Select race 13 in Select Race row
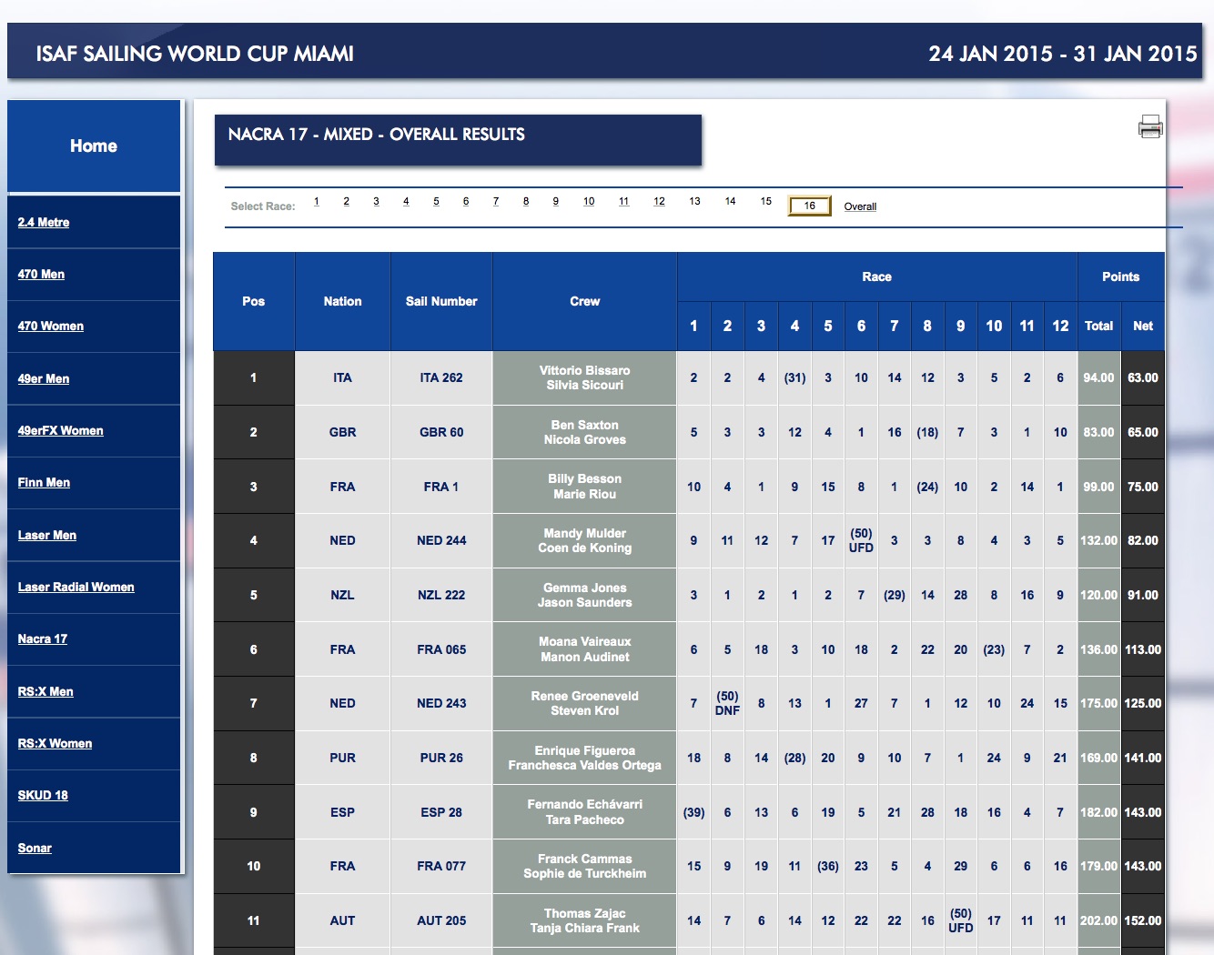This screenshot has width=1214, height=955. pyautogui.click(x=694, y=201)
